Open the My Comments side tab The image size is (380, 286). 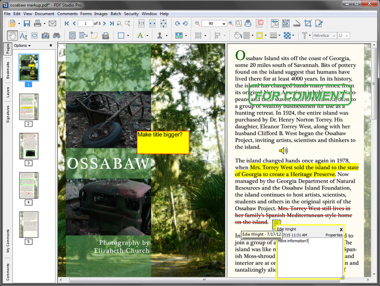pyautogui.click(x=8, y=241)
